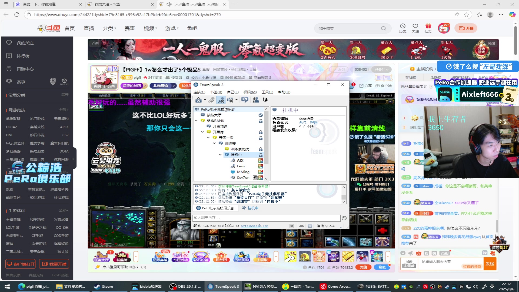Select 训练赛勿扰 channel
This screenshot has height=292, width=519.
click(x=240, y=149)
